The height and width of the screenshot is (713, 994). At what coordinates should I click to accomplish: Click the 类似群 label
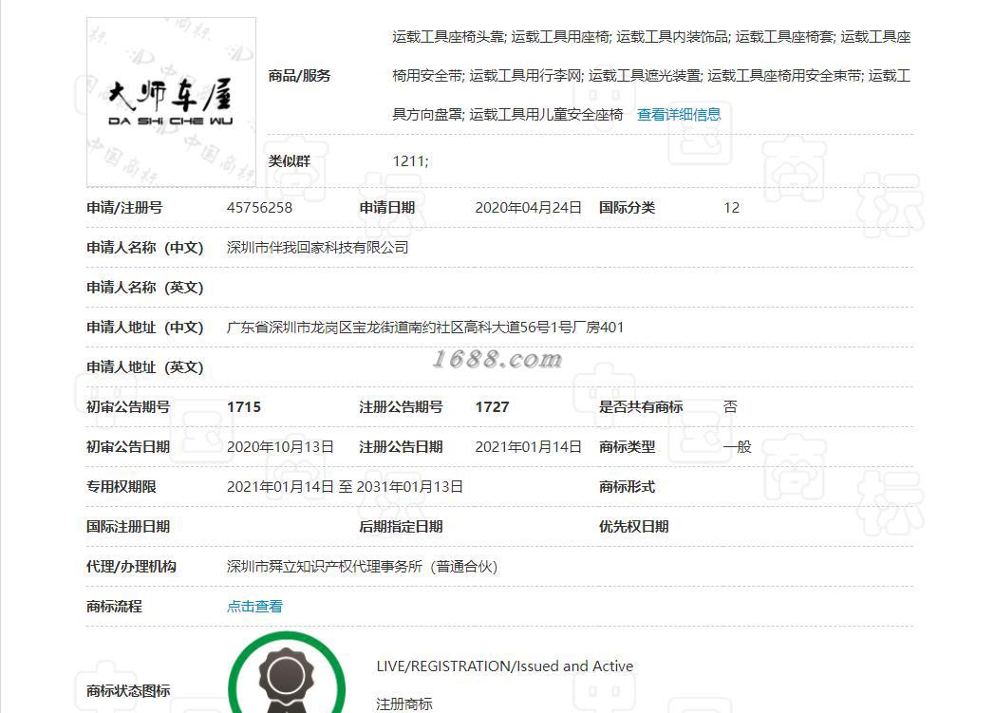pos(289,161)
